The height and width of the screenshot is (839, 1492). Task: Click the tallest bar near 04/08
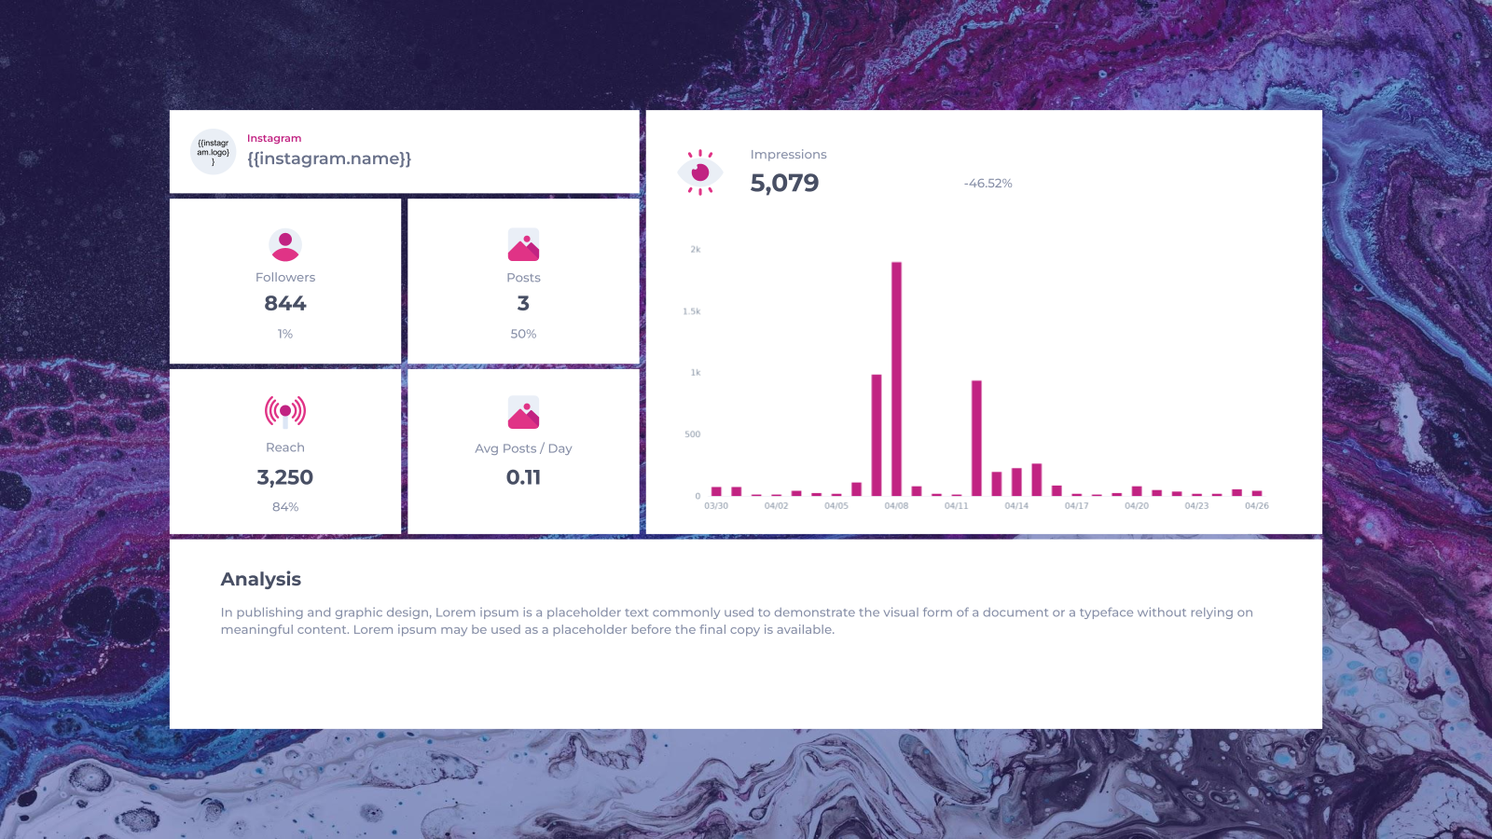click(896, 378)
